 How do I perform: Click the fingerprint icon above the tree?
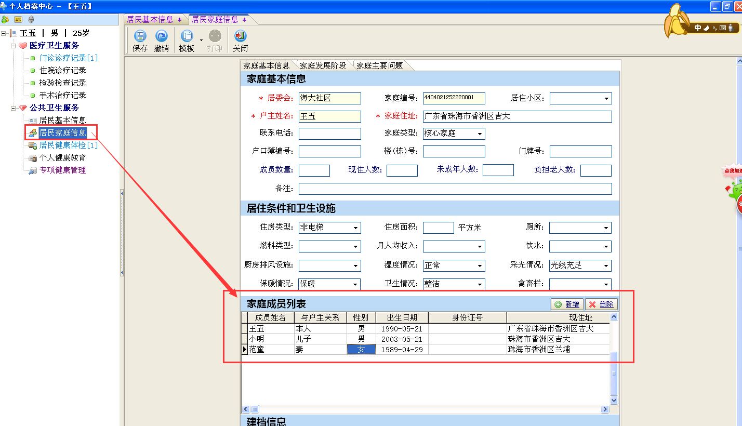tap(31, 19)
